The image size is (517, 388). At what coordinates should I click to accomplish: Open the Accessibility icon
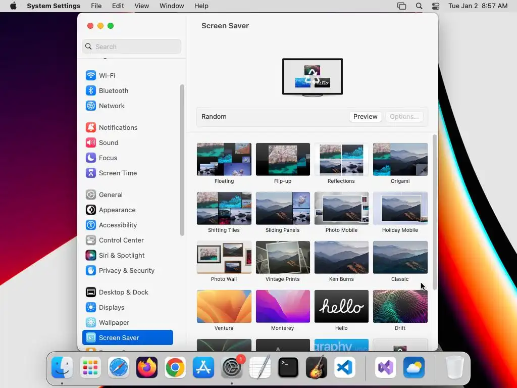(x=91, y=225)
